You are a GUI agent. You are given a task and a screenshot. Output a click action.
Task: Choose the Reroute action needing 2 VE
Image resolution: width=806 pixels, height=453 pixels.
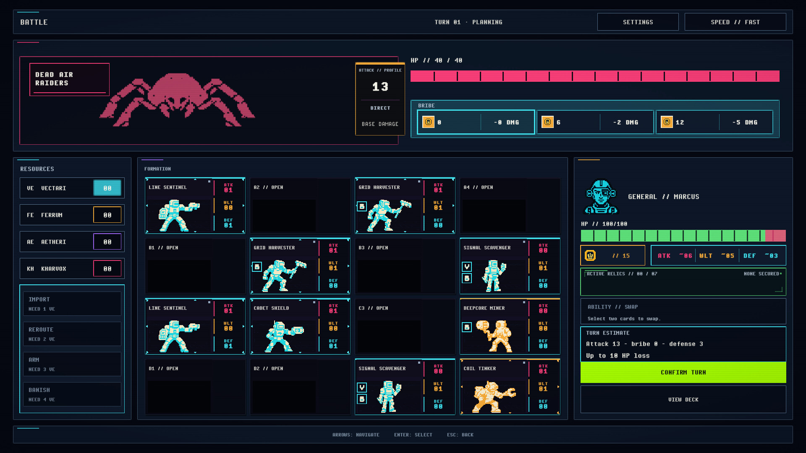point(72,334)
